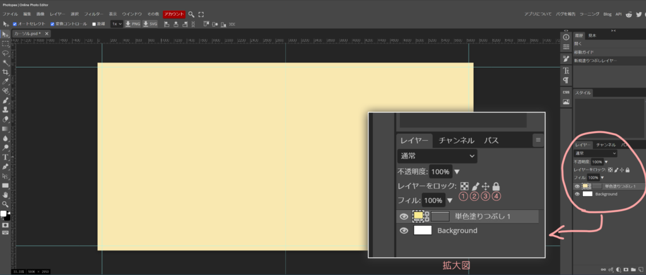The height and width of the screenshot is (275, 646).
Task: Open the CSS side panel icon
Action: pos(566,92)
